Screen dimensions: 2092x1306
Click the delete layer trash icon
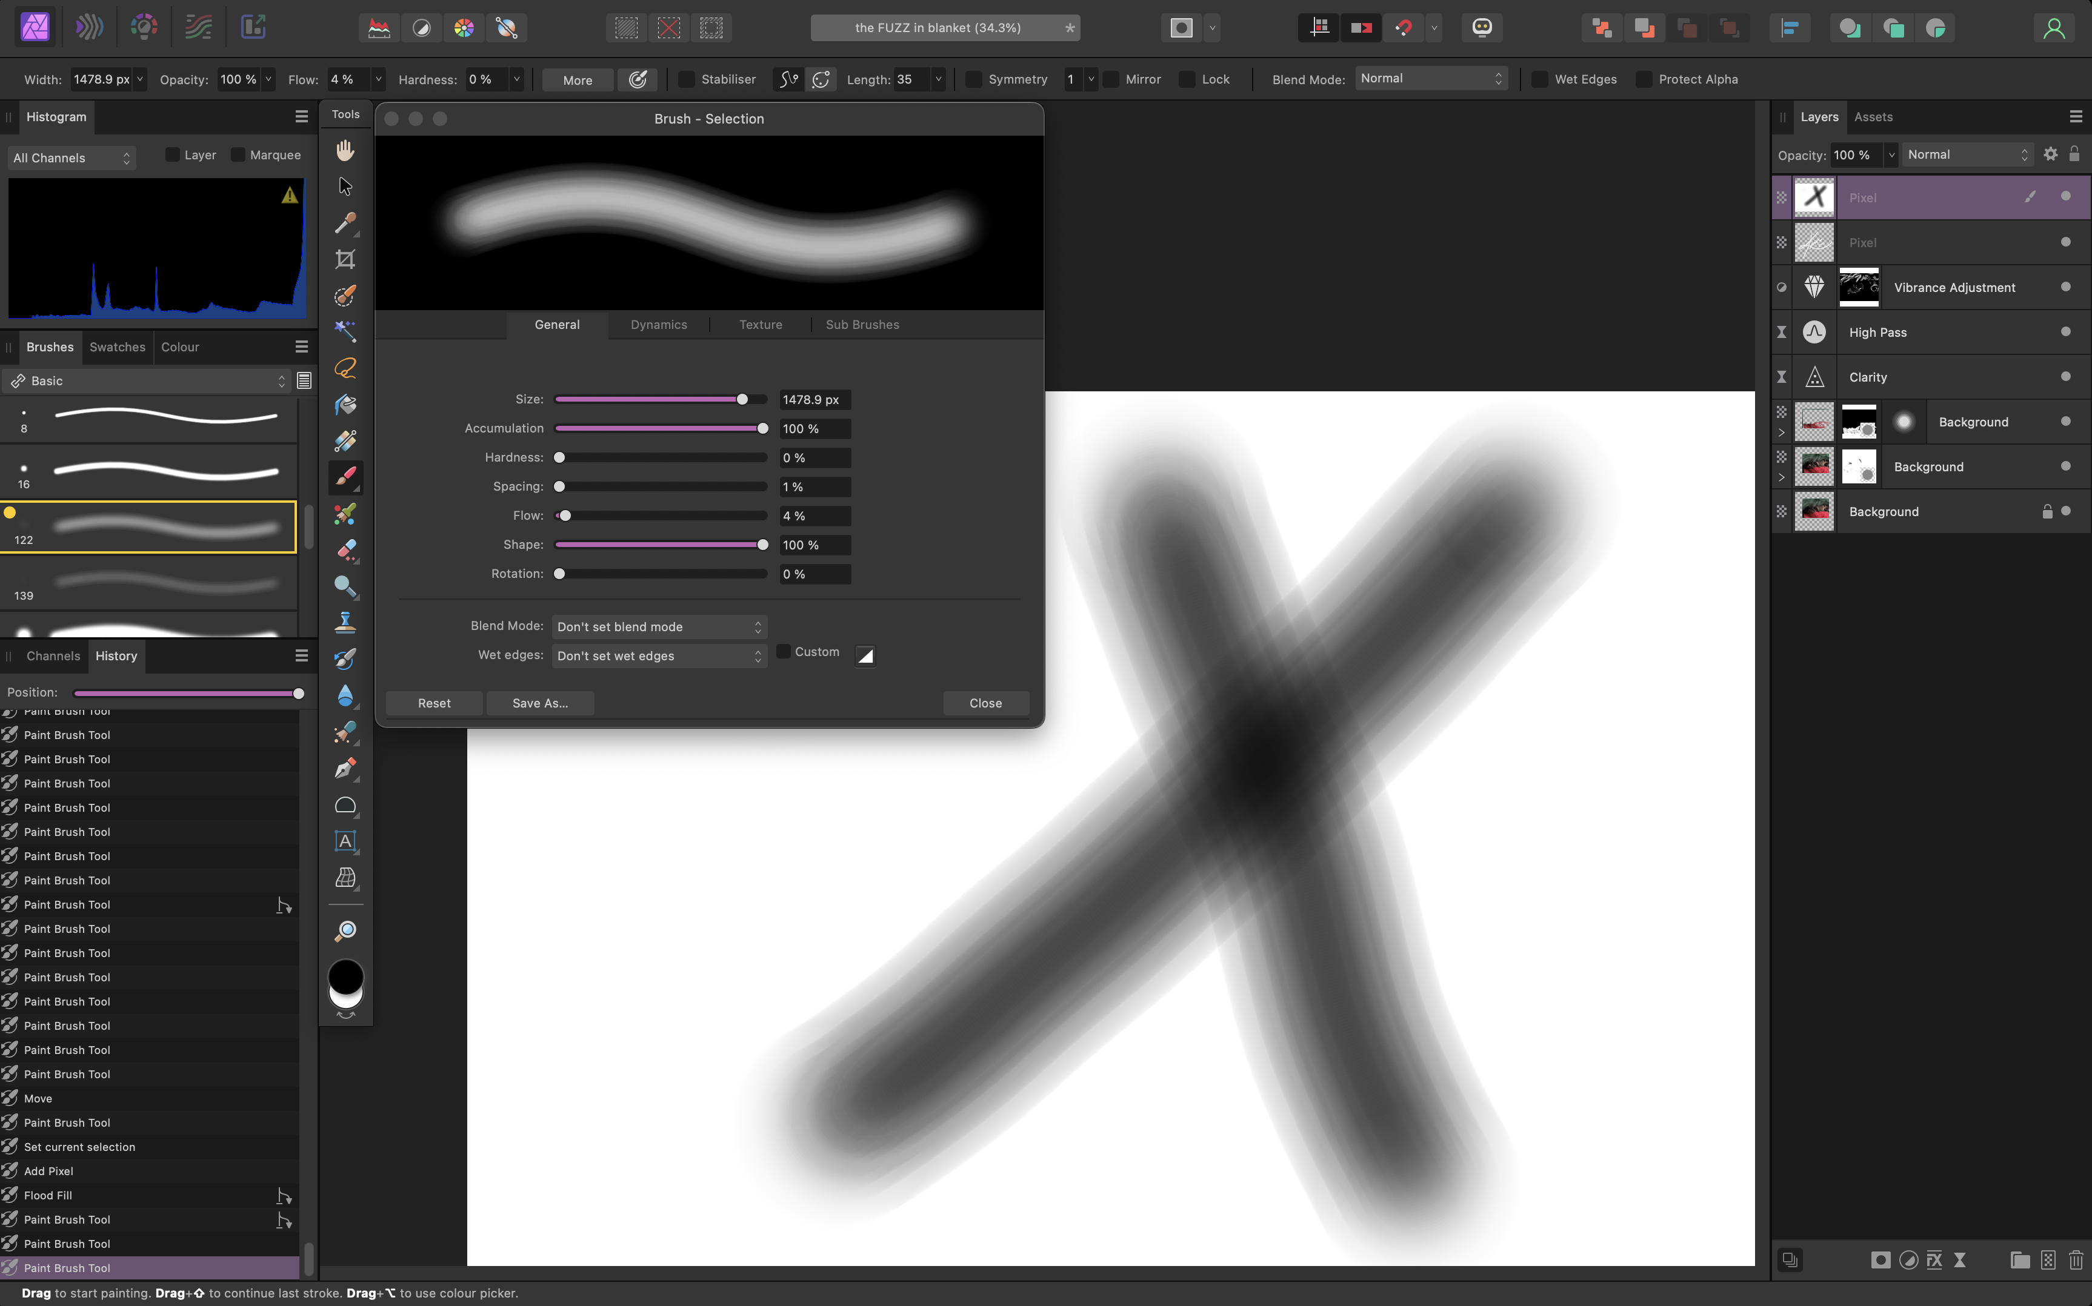2074,1259
